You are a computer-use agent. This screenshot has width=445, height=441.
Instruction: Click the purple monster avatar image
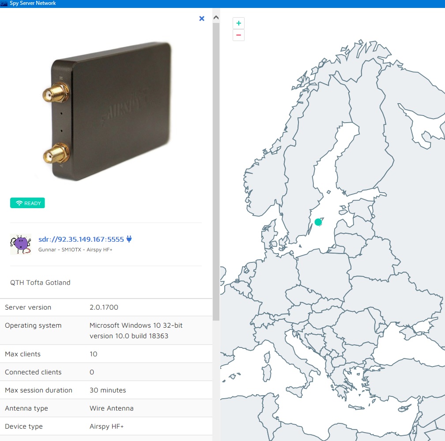pyautogui.click(x=20, y=244)
